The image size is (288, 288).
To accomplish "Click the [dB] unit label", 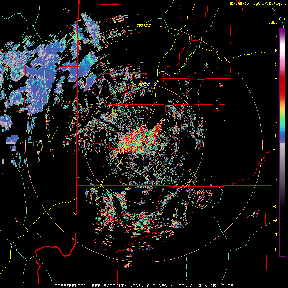I will (x=273, y=22).
